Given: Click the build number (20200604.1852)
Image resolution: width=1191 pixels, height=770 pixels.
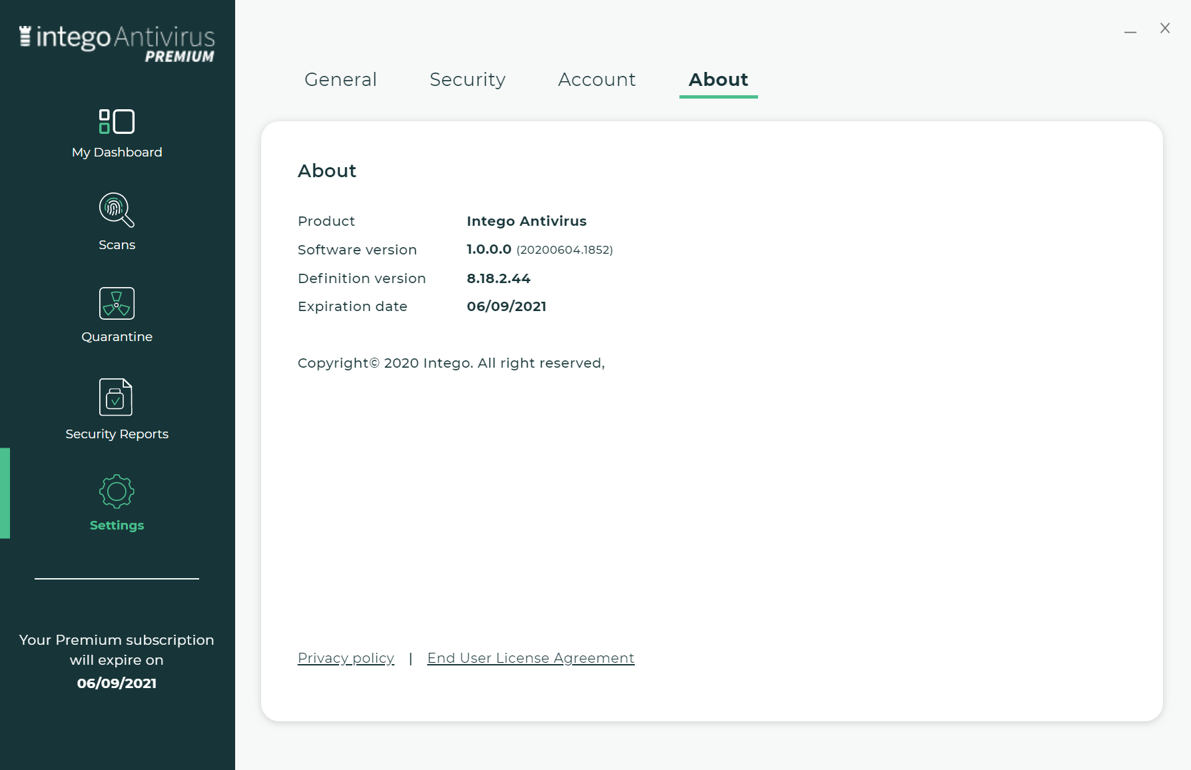Looking at the screenshot, I should point(565,250).
